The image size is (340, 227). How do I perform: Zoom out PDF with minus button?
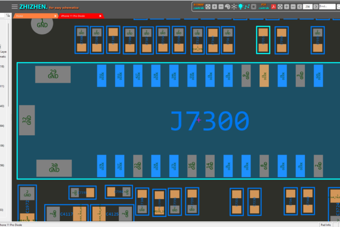293,7
